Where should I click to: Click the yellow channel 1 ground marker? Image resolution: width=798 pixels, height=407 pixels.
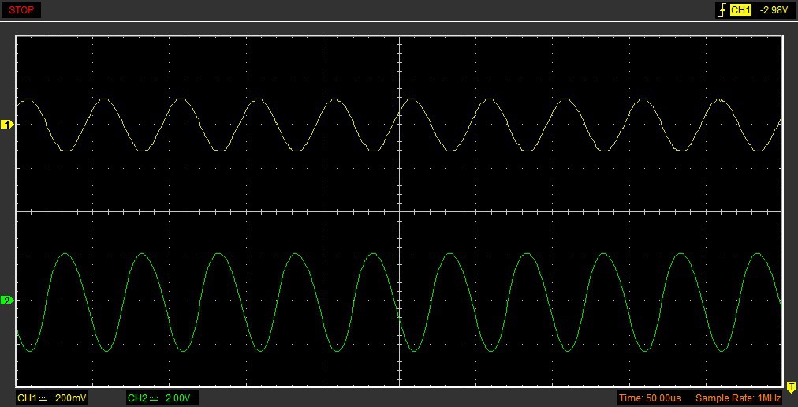pyautogui.click(x=7, y=125)
